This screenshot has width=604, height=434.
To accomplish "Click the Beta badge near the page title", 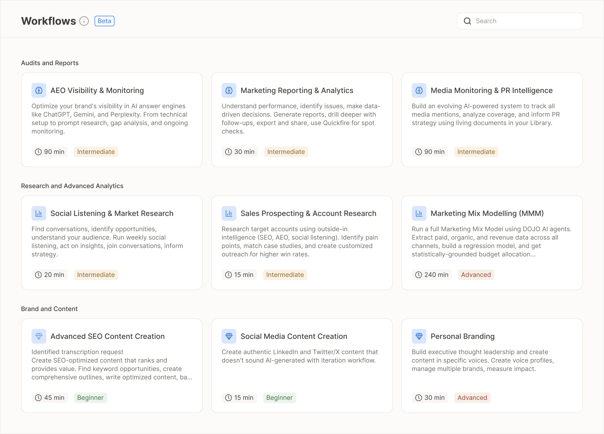I will (x=104, y=21).
